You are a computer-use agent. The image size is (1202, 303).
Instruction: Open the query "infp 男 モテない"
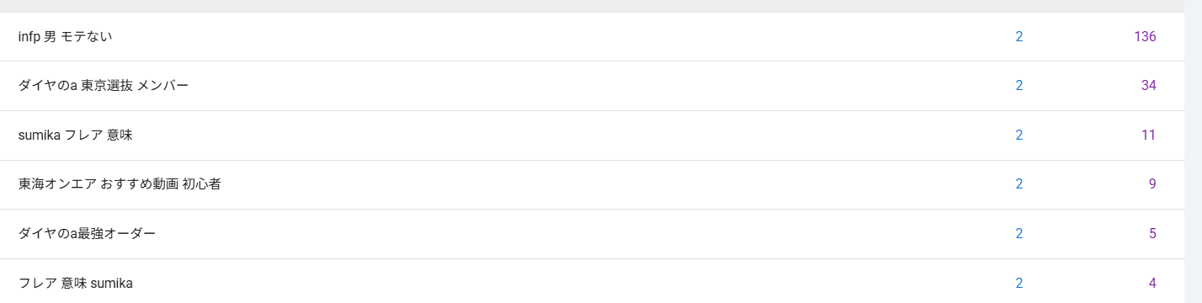point(65,36)
